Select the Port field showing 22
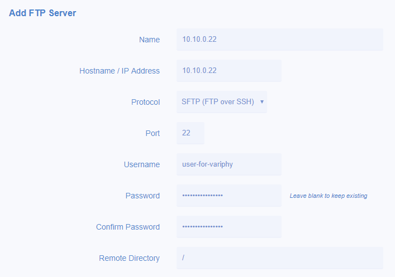Image resolution: width=395 pixels, height=277 pixels. 190,133
